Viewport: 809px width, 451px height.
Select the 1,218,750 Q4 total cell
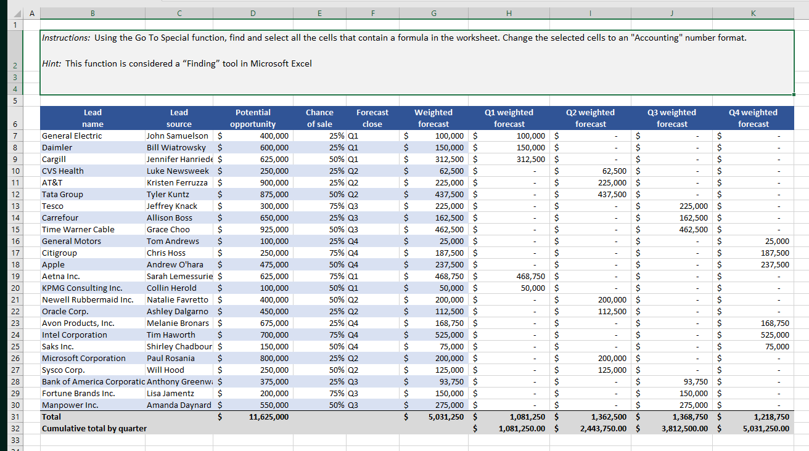tap(753, 416)
